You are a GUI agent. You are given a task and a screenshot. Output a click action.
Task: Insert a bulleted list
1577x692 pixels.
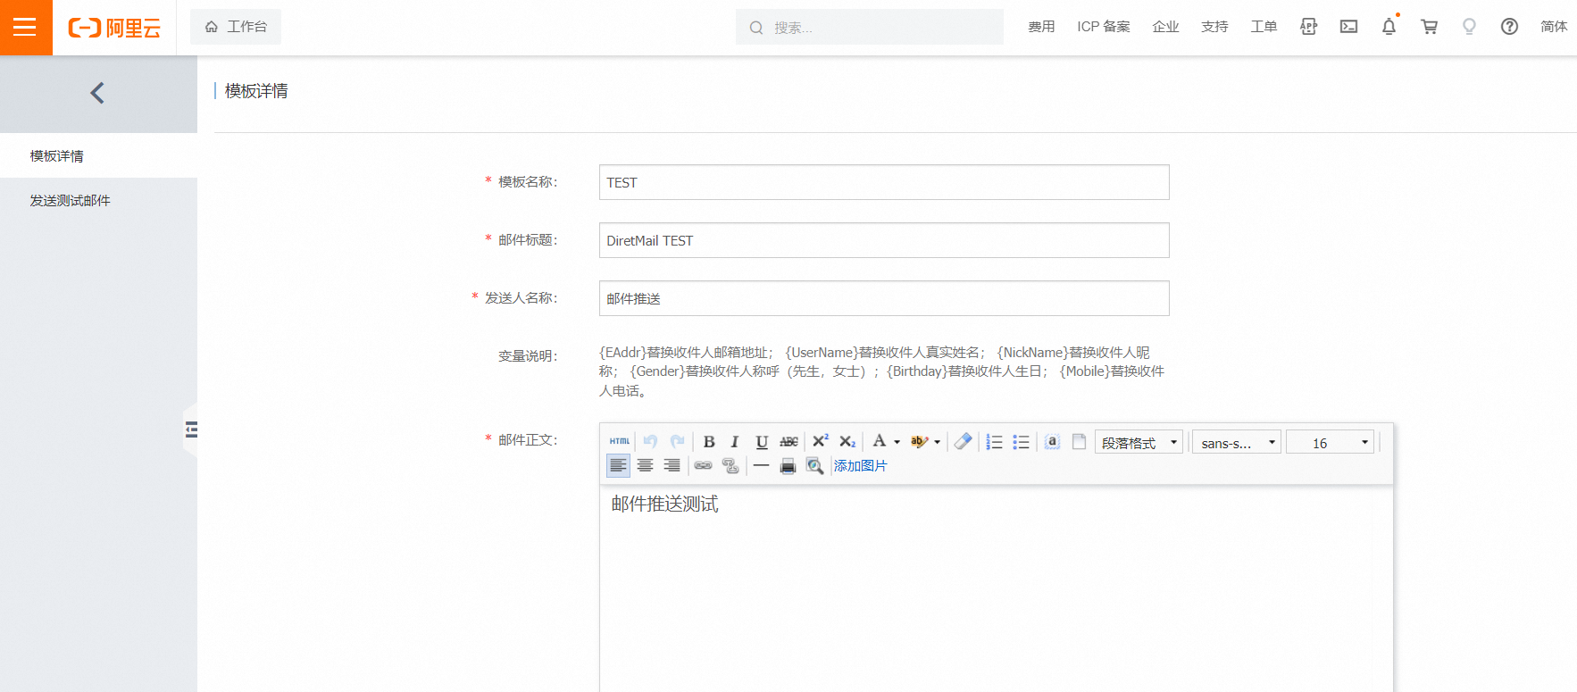(x=1021, y=441)
